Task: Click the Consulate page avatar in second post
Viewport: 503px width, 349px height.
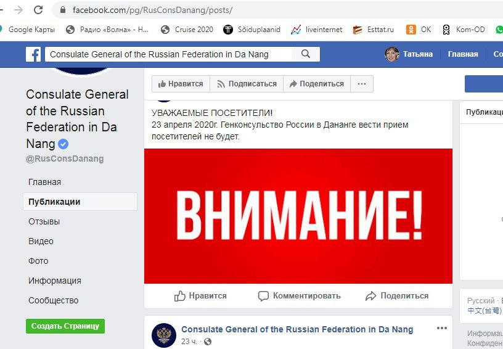Action: click(164, 335)
